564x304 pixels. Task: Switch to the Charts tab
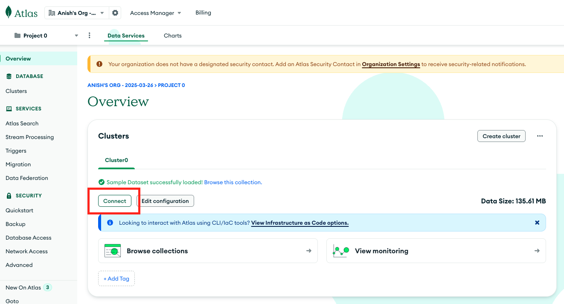(x=172, y=35)
